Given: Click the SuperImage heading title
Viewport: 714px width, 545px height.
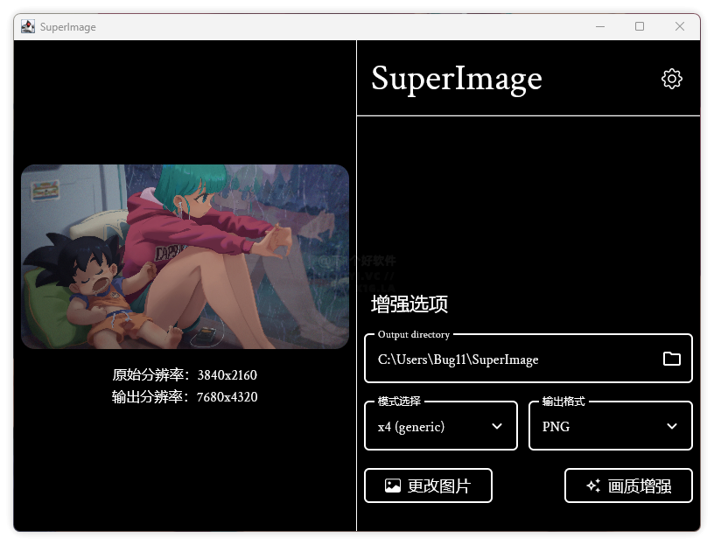Looking at the screenshot, I should pyautogui.click(x=457, y=79).
